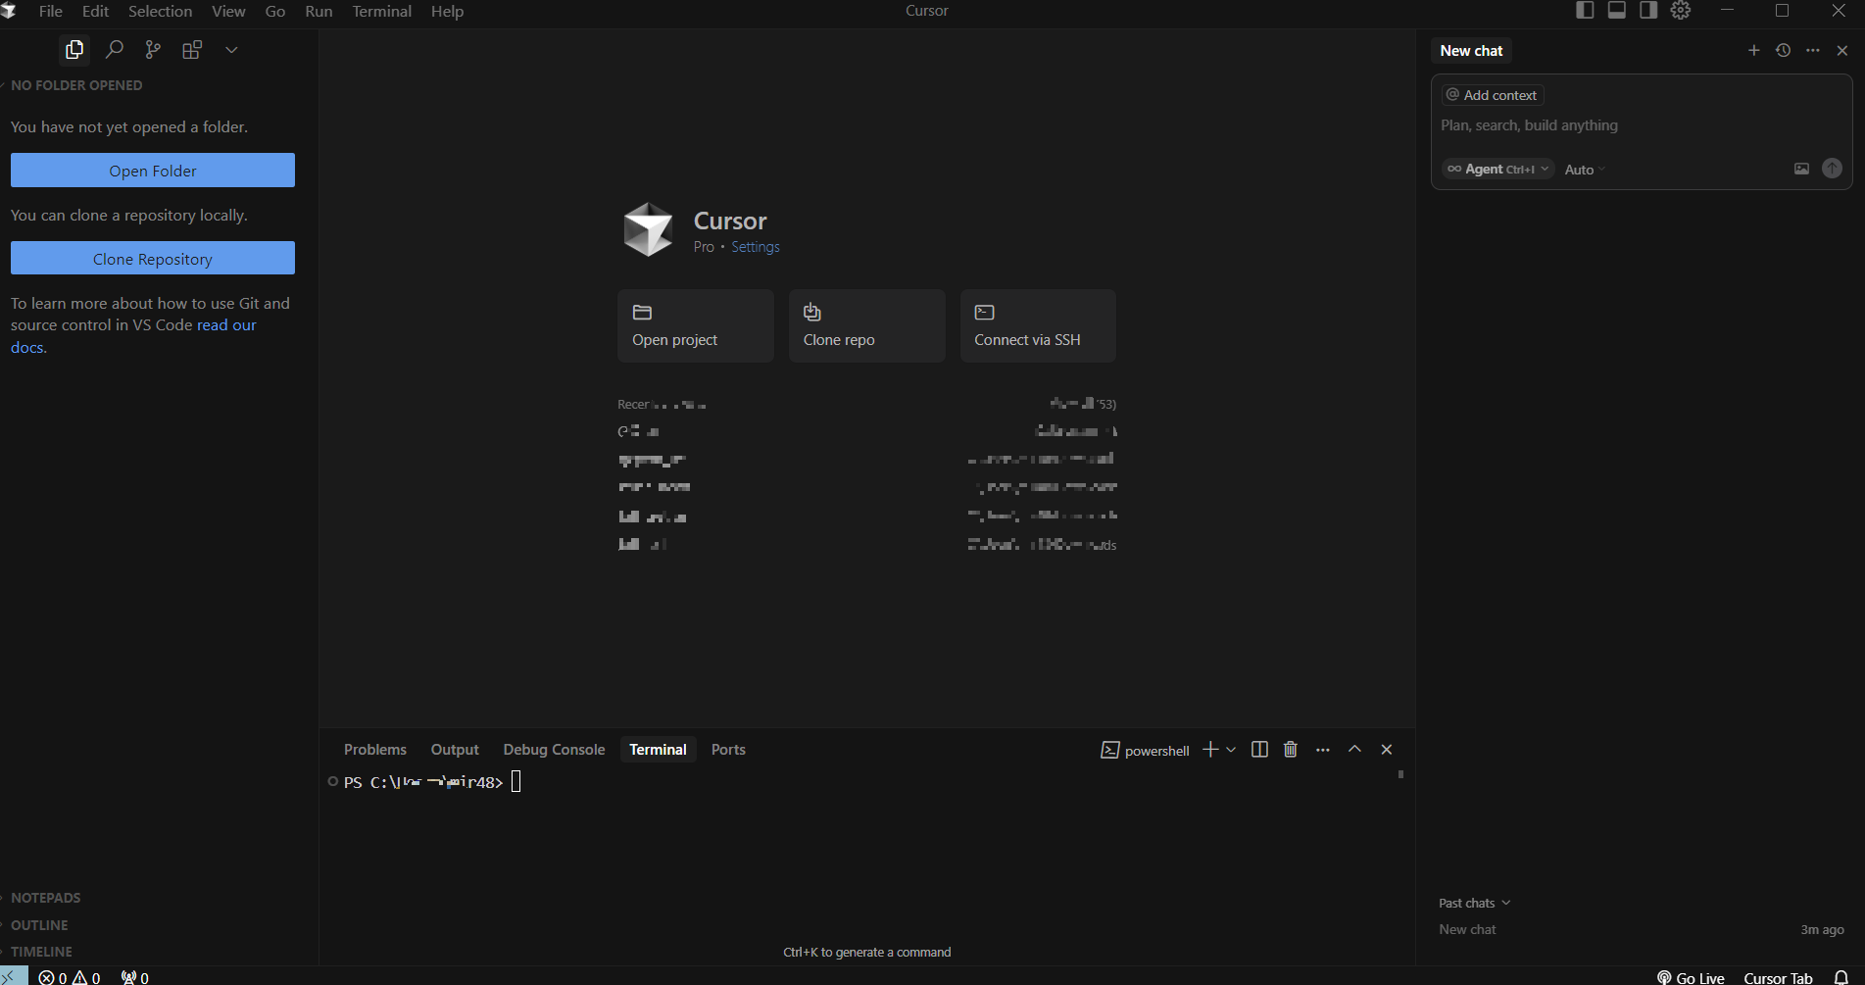The height and width of the screenshot is (985, 1865).
Task: Click Go Live in status bar
Action: tap(1692, 977)
